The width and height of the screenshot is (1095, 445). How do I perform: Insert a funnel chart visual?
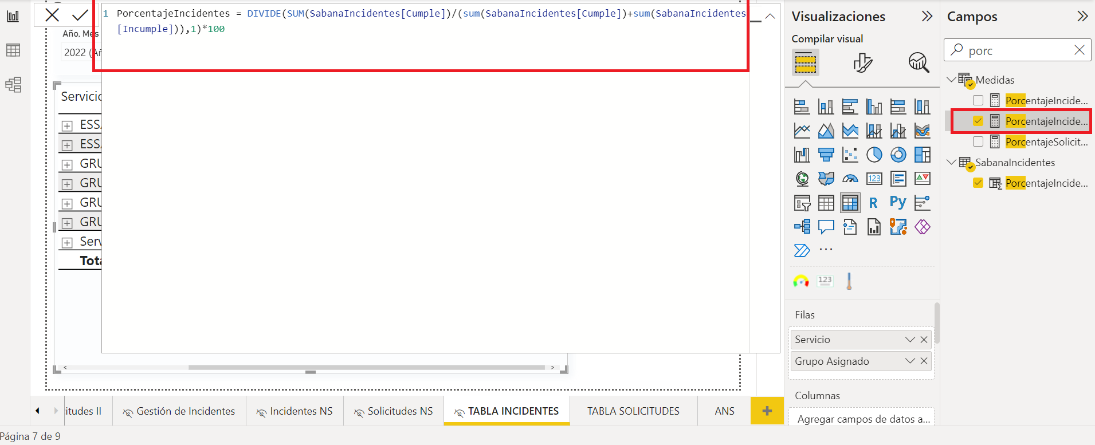826,155
